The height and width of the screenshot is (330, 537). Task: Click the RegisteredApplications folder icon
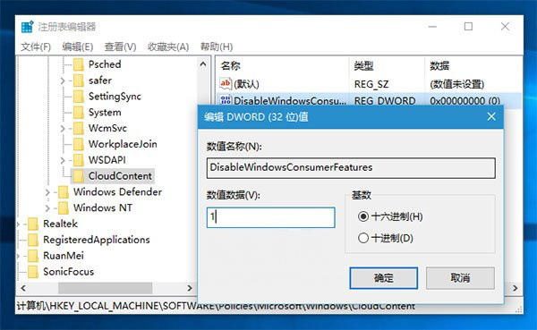click(x=33, y=240)
